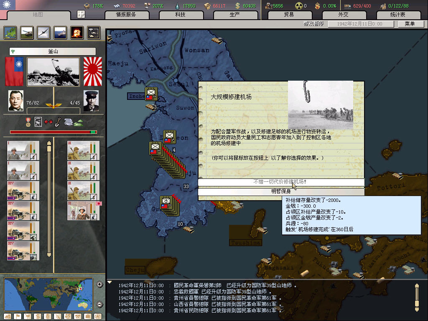Switch to political map mode flag icon
Screen dimensions: 428x321
click(x=18, y=316)
